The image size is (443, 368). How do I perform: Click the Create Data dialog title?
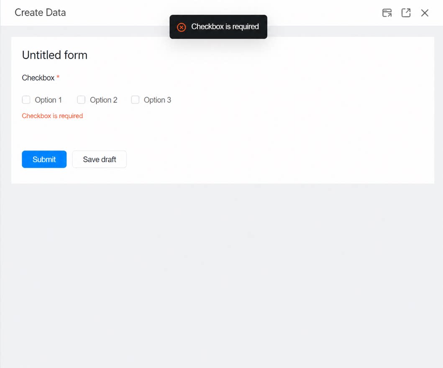click(x=40, y=13)
